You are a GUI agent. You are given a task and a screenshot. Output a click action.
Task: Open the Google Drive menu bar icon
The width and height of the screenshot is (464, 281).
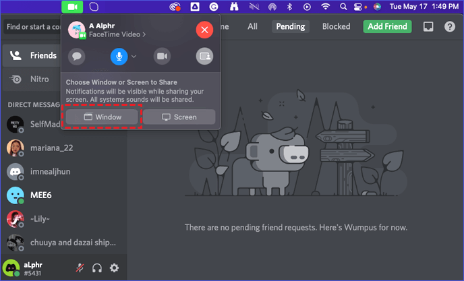click(195, 7)
